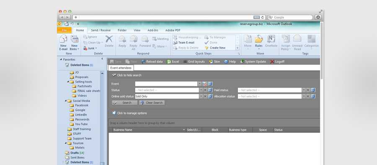Switch to the Folder tab
This screenshot has width=377, height=165.
pyautogui.click(x=122, y=30)
